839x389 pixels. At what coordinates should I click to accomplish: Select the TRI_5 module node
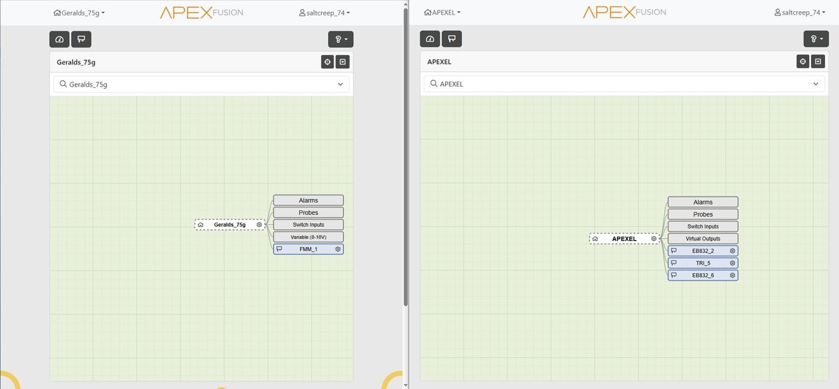pyautogui.click(x=703, y=263)
